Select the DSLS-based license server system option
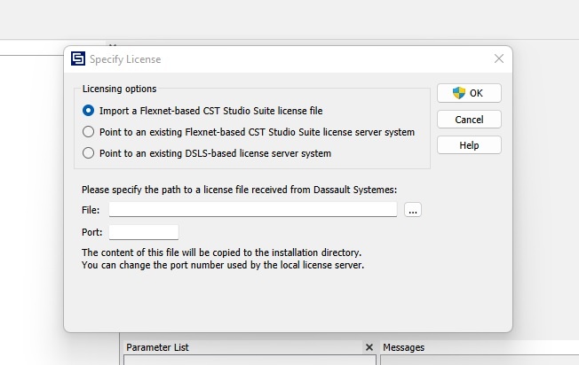 pos(88,153)
